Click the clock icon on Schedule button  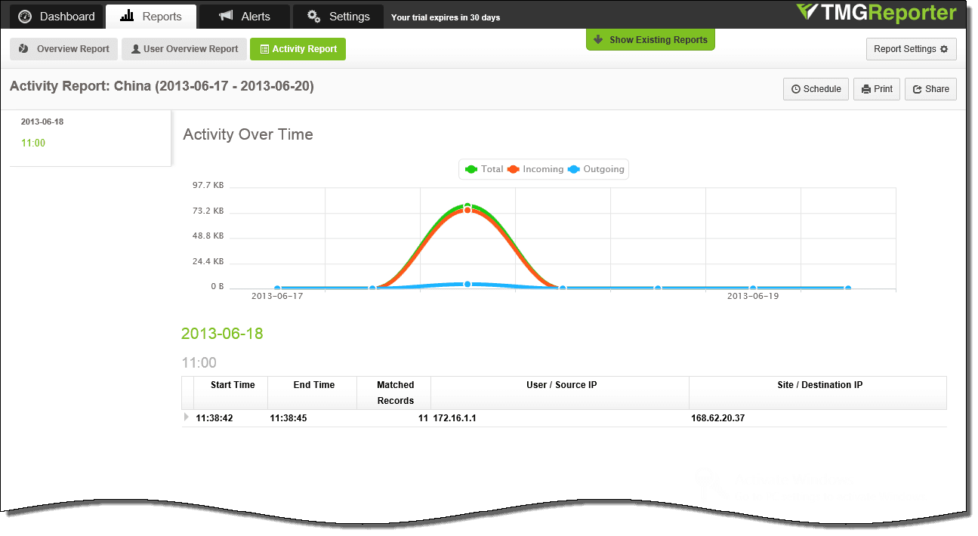tap(796, 89)
